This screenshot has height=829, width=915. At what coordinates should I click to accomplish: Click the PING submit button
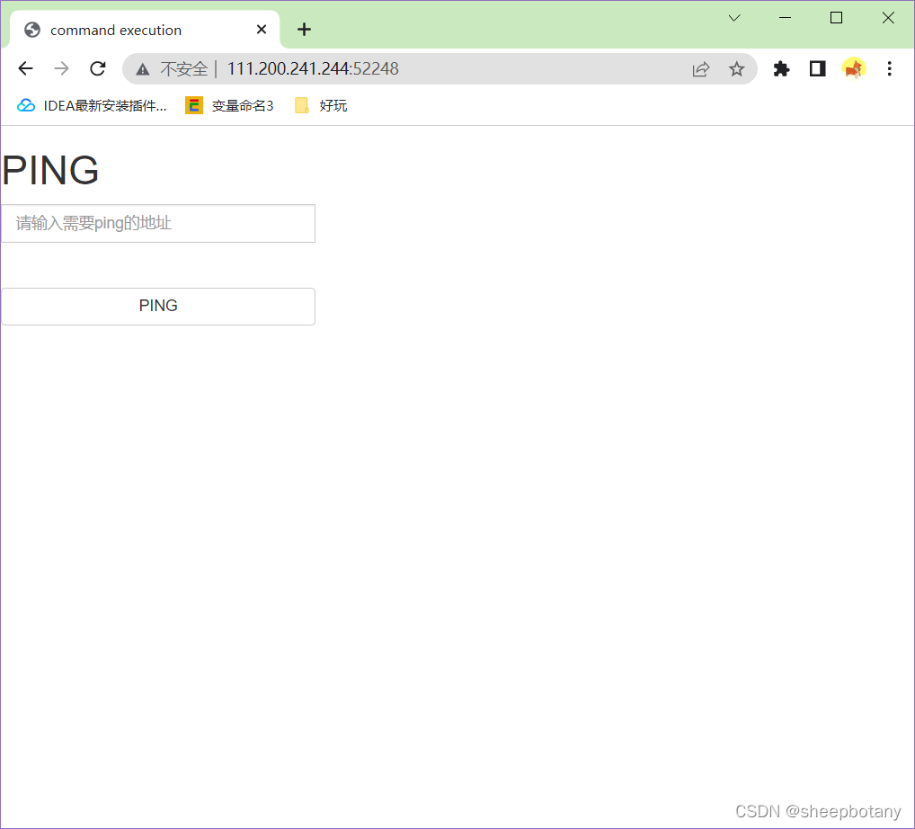pos(158,306)
